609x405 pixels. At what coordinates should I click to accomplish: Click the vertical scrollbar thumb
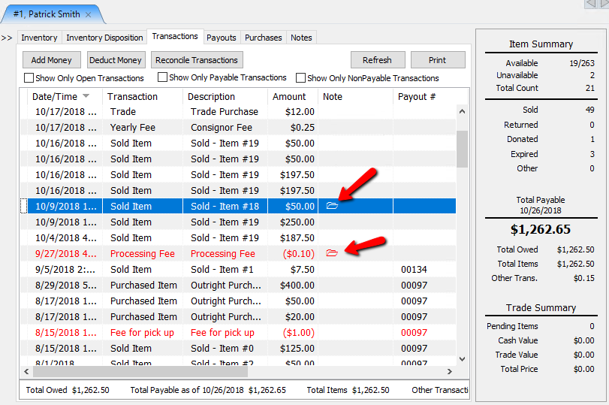[x=462, y=149]
